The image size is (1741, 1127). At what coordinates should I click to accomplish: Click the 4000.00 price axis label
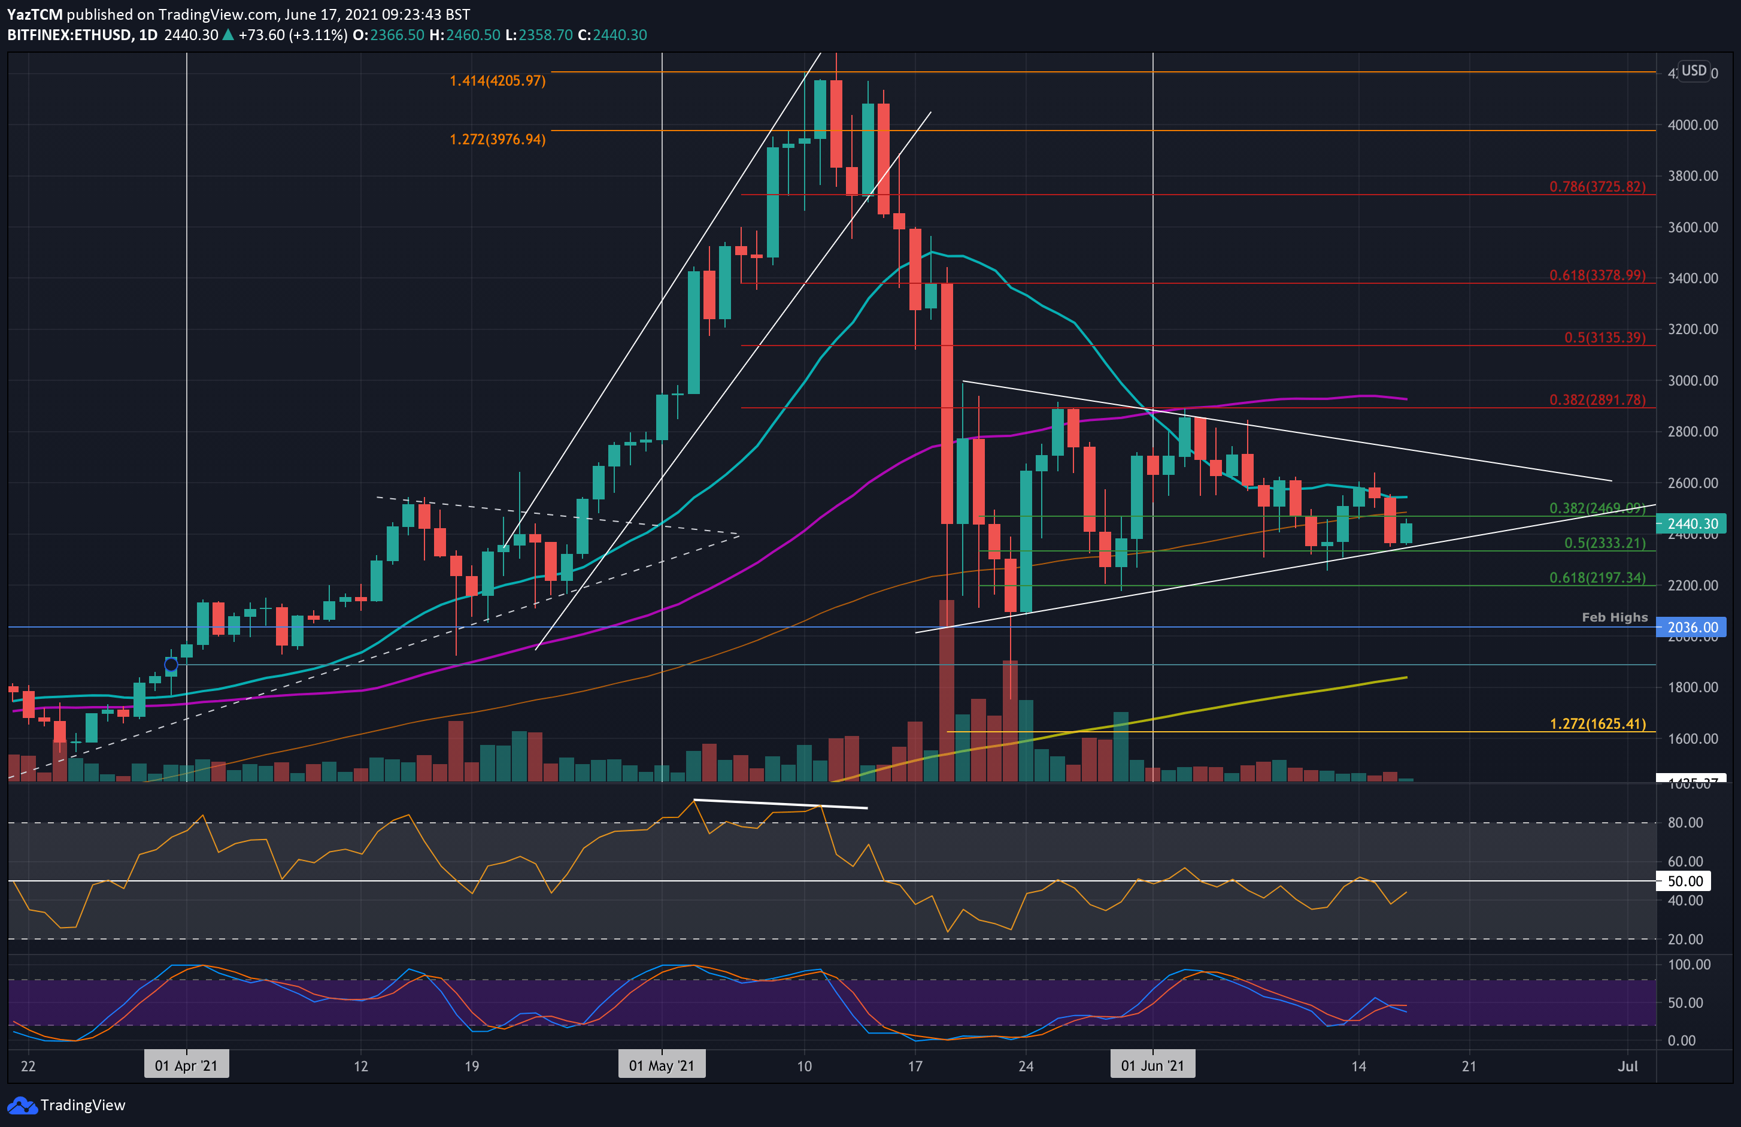pos(1693,125)
